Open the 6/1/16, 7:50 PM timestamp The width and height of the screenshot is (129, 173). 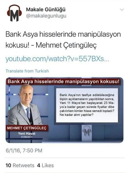click(x=24, y=151)
